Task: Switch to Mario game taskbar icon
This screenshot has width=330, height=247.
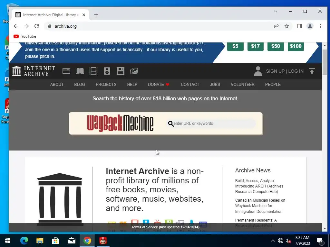Action: 103,241
